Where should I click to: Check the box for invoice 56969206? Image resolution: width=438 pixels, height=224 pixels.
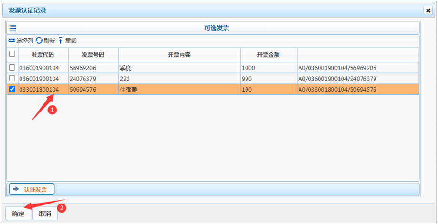pyautogui.click(x=12, y=68)
